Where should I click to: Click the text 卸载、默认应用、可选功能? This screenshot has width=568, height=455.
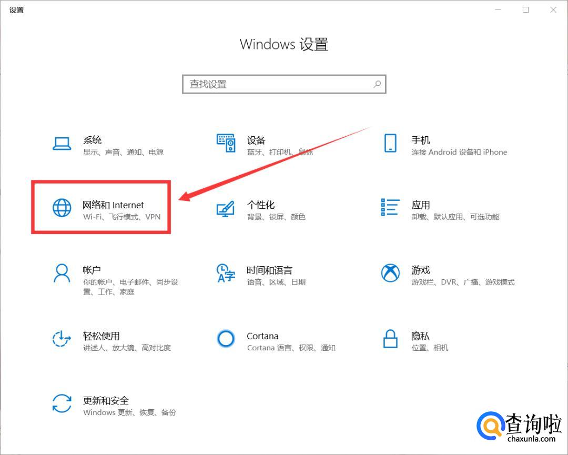point(455,217)
